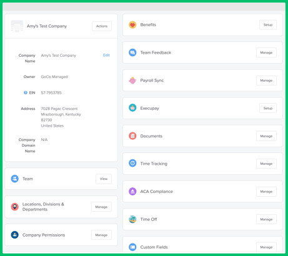
Task: Click the Team people icon
Action: [x=14, y=179]
